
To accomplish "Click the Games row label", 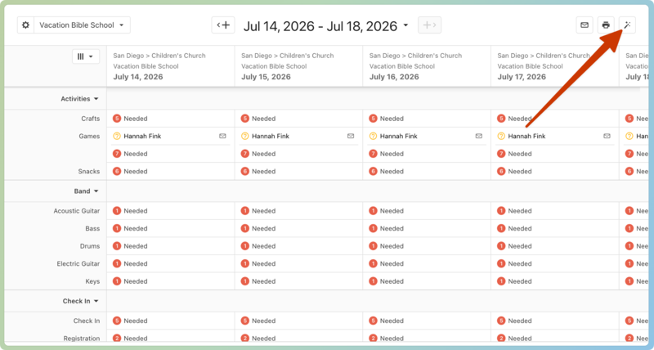I will coord(89,136).
